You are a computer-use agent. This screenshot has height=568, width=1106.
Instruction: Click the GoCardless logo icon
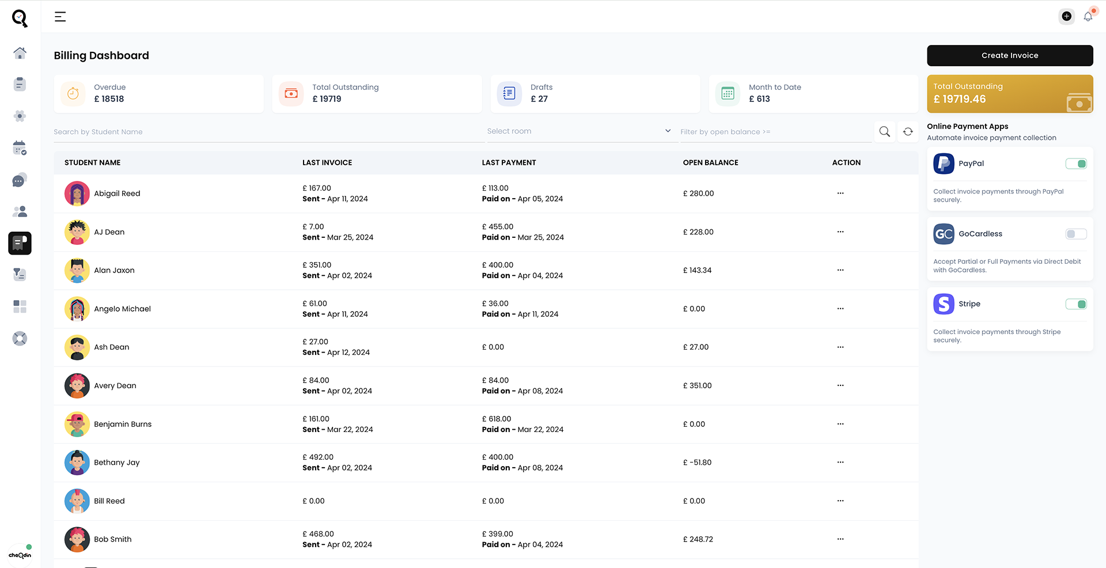pos(944,234)
